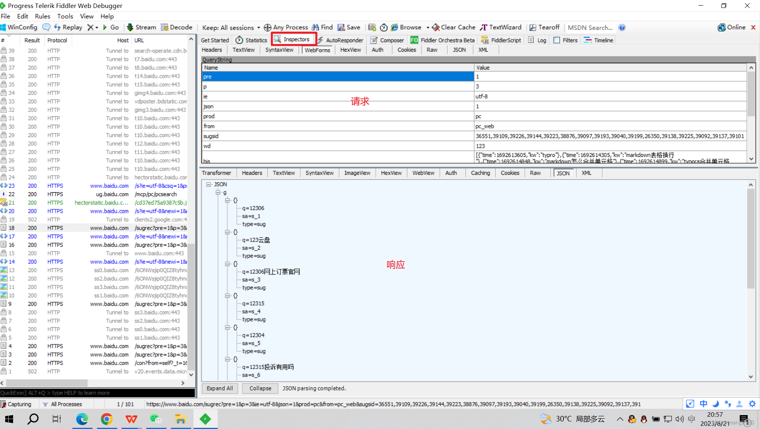Switch to the Statistics tab

251,40
